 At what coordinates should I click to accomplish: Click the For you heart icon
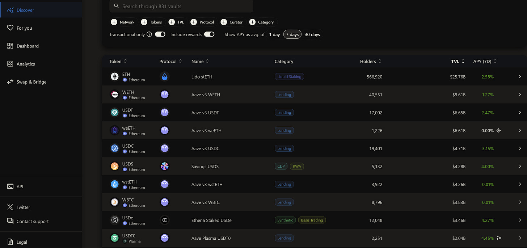click(10, 28)
